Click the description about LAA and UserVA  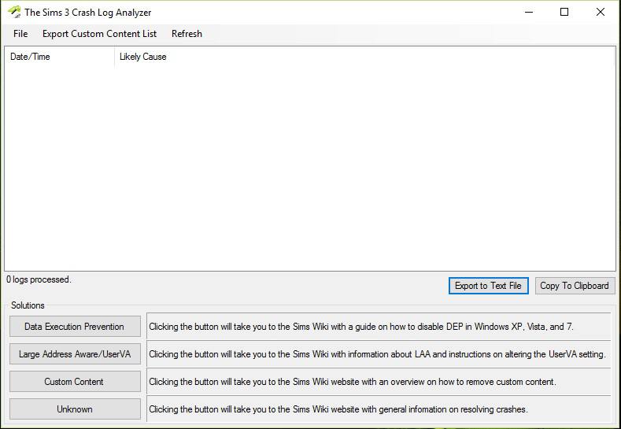coord(377,353)
